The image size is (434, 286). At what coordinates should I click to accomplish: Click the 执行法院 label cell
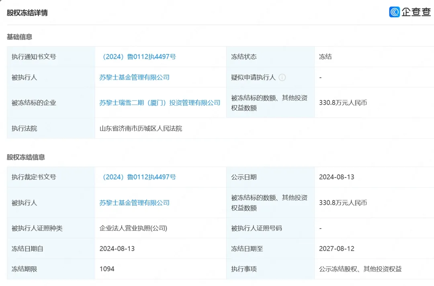tap(51, 129)
